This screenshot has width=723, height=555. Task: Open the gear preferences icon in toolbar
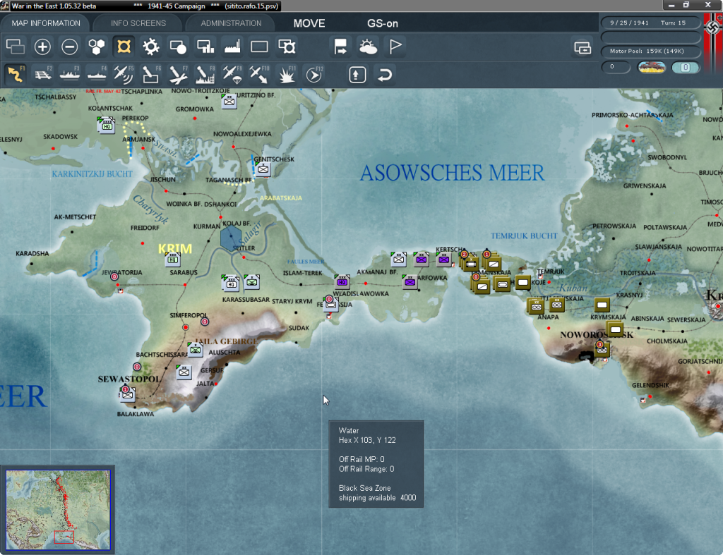coord(151,47)
